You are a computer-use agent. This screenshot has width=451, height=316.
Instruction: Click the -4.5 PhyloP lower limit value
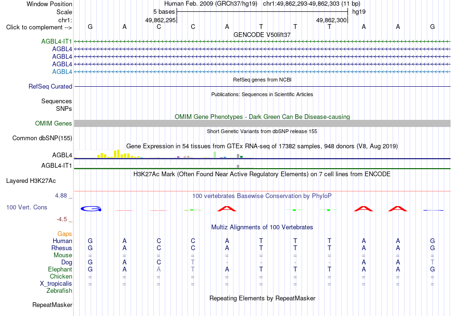pyautogui.click(x=62, y=219)
